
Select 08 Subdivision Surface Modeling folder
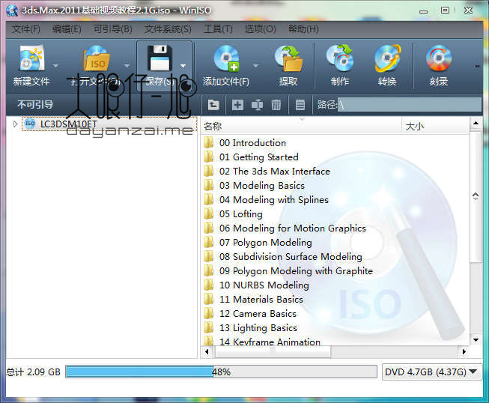click(291, 257)
